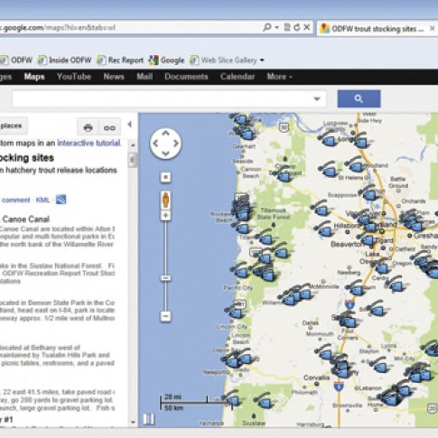Image resolution: width=438 pixels, height=438 pixels.
Task: Open the search box dropdown arrow
Action: (x=317, y=99)
